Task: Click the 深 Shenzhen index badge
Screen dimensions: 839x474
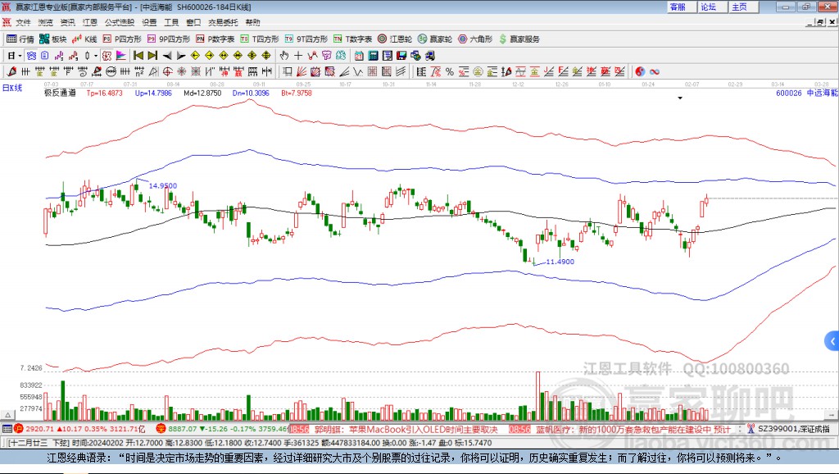Action: 161,428
